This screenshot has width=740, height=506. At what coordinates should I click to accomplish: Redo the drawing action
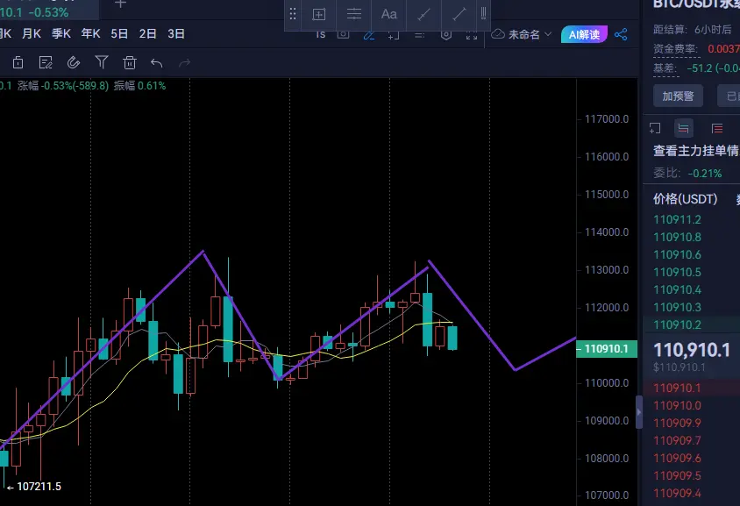(184, 63)
